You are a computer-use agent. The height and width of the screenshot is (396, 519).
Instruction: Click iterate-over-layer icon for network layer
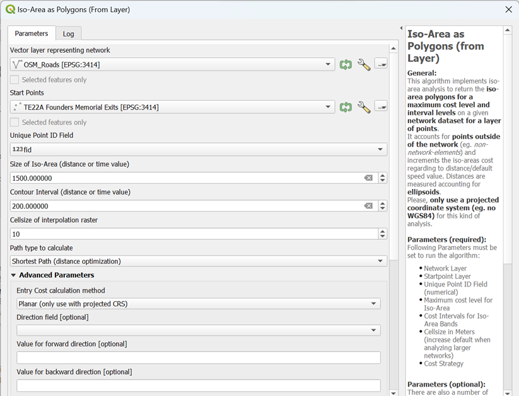click(x=346, y=64)
